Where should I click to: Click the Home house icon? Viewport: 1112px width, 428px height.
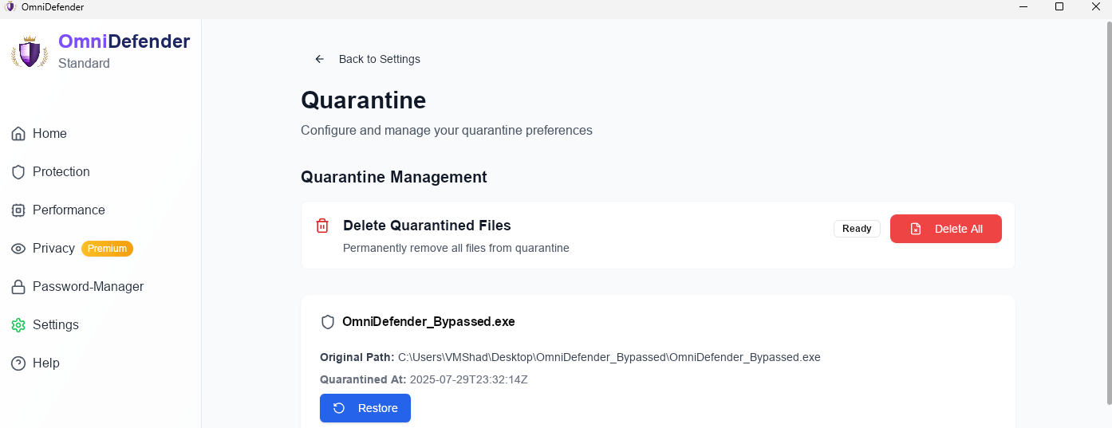pos(18,134)
